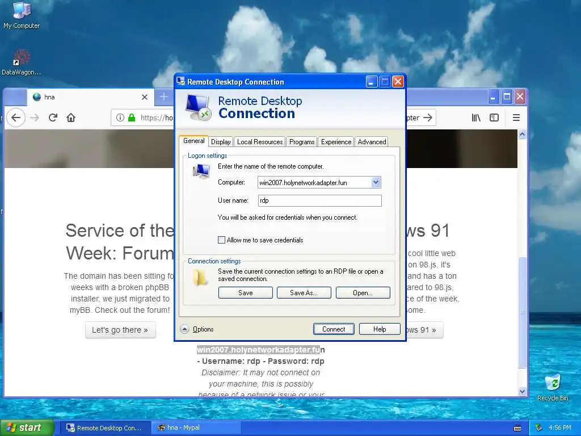Click the taskbar clock

pyautogui.click(x=560, y=427)
